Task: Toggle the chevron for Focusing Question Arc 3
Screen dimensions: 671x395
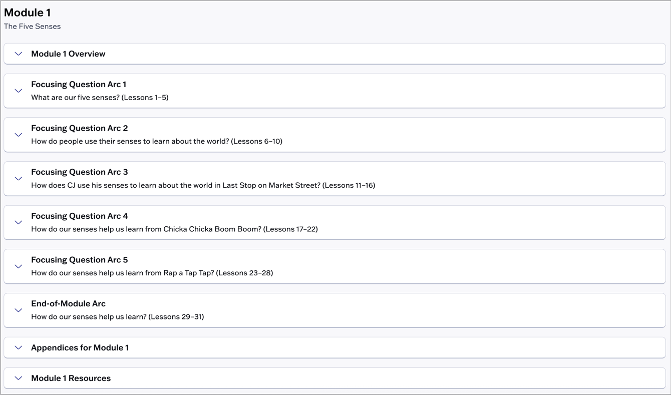Action: 19,178
